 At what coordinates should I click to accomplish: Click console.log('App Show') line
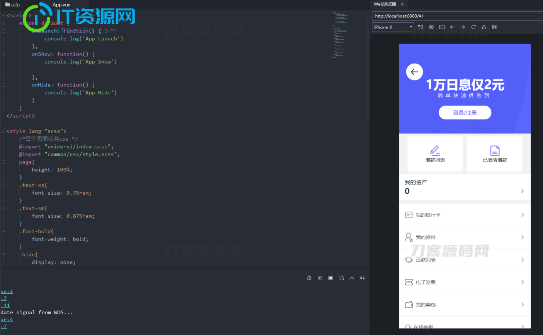pos(80,62)
